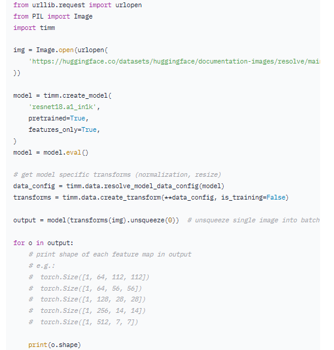Click the torch.Size([1, 128, 28, 28]) comment
This screenshot has height=350, width=334.
(x=87, y=299)
